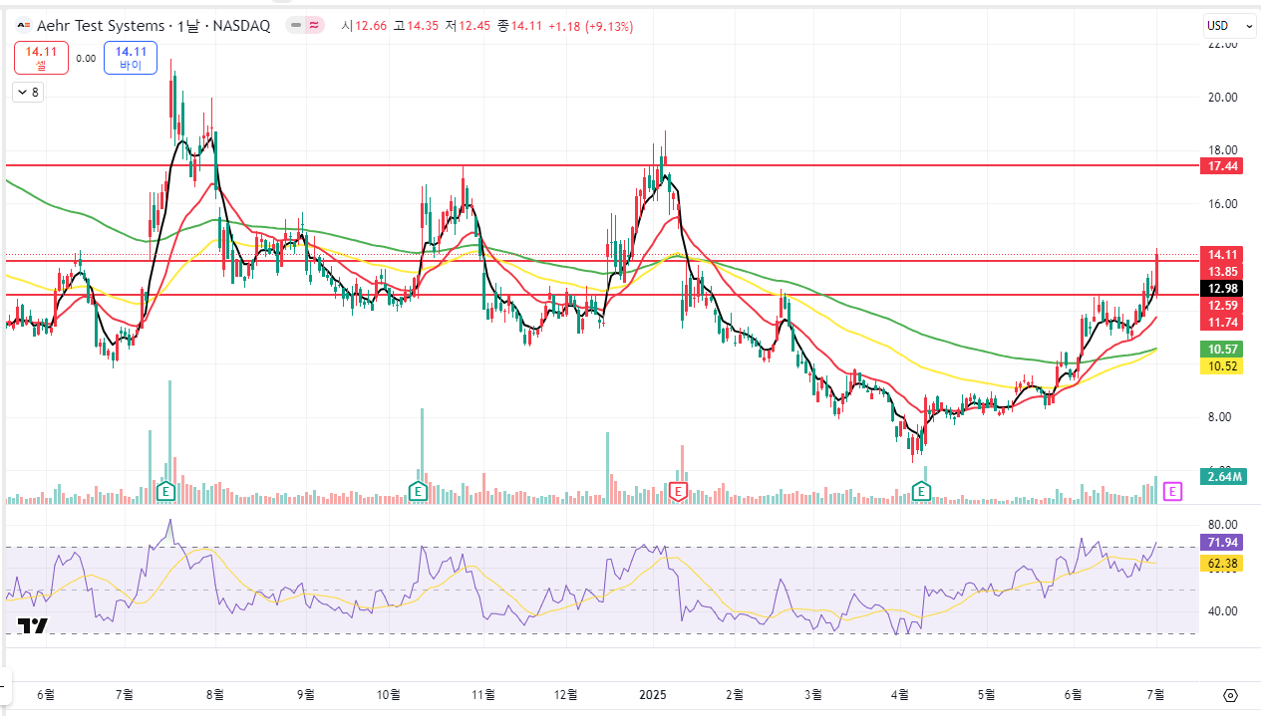
Task: Click the 11월 label on time axis
Action: pos(482,694)
